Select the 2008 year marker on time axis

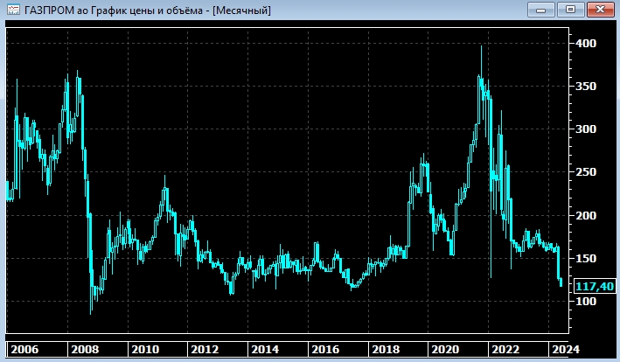click(x=85, y=349)
